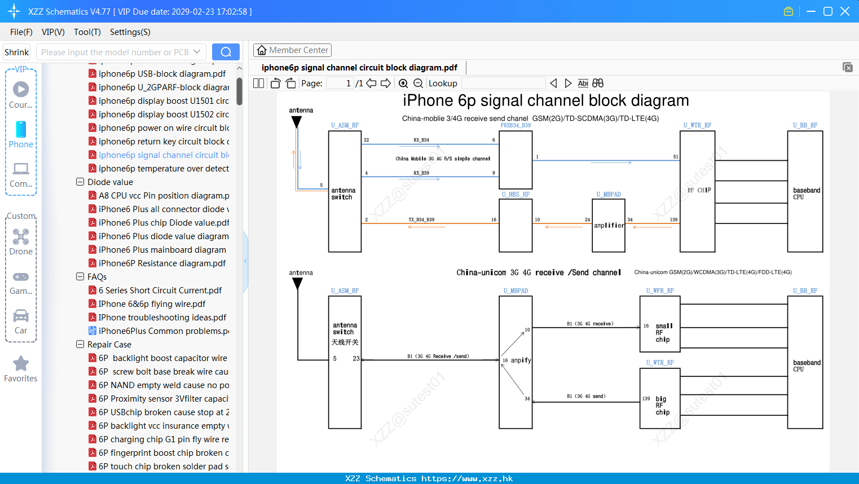This screenshot has width=859, height=484.
Task: Toggle match case Abi option
Action: click(x=583, y=83)
